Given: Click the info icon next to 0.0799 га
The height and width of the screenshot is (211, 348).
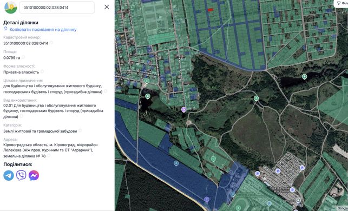Looking at the screenshot, I should pyautogui.click(x=23, y=57).
